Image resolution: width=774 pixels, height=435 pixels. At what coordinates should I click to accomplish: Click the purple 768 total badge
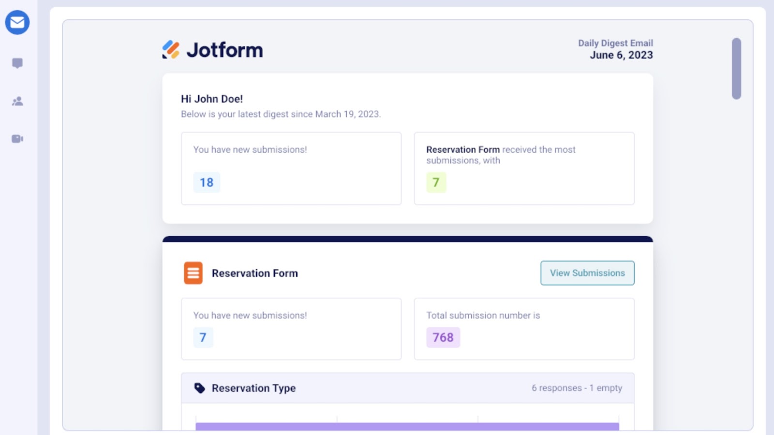pos(443,337)
